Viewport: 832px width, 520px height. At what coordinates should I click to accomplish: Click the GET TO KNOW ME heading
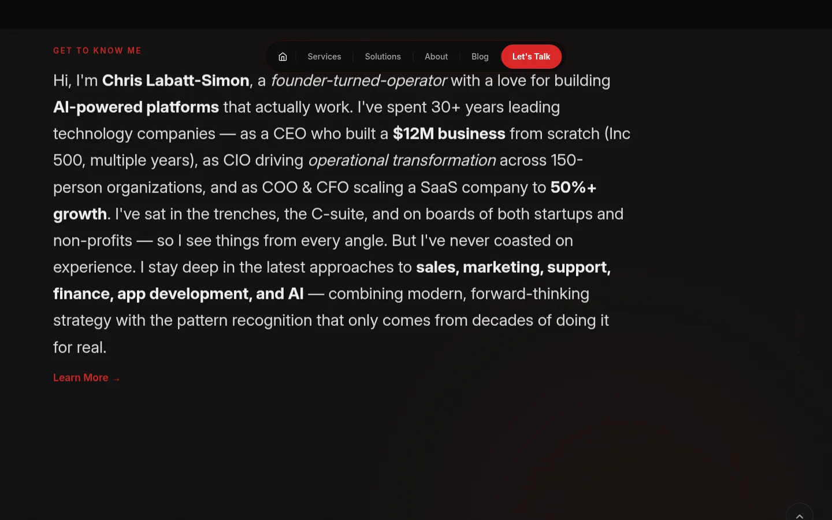(x=97, y=50)
